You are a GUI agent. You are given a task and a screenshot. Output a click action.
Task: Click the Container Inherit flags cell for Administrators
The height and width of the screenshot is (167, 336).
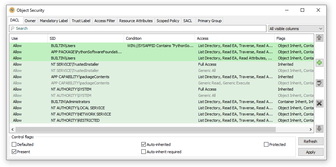point(296,102)
